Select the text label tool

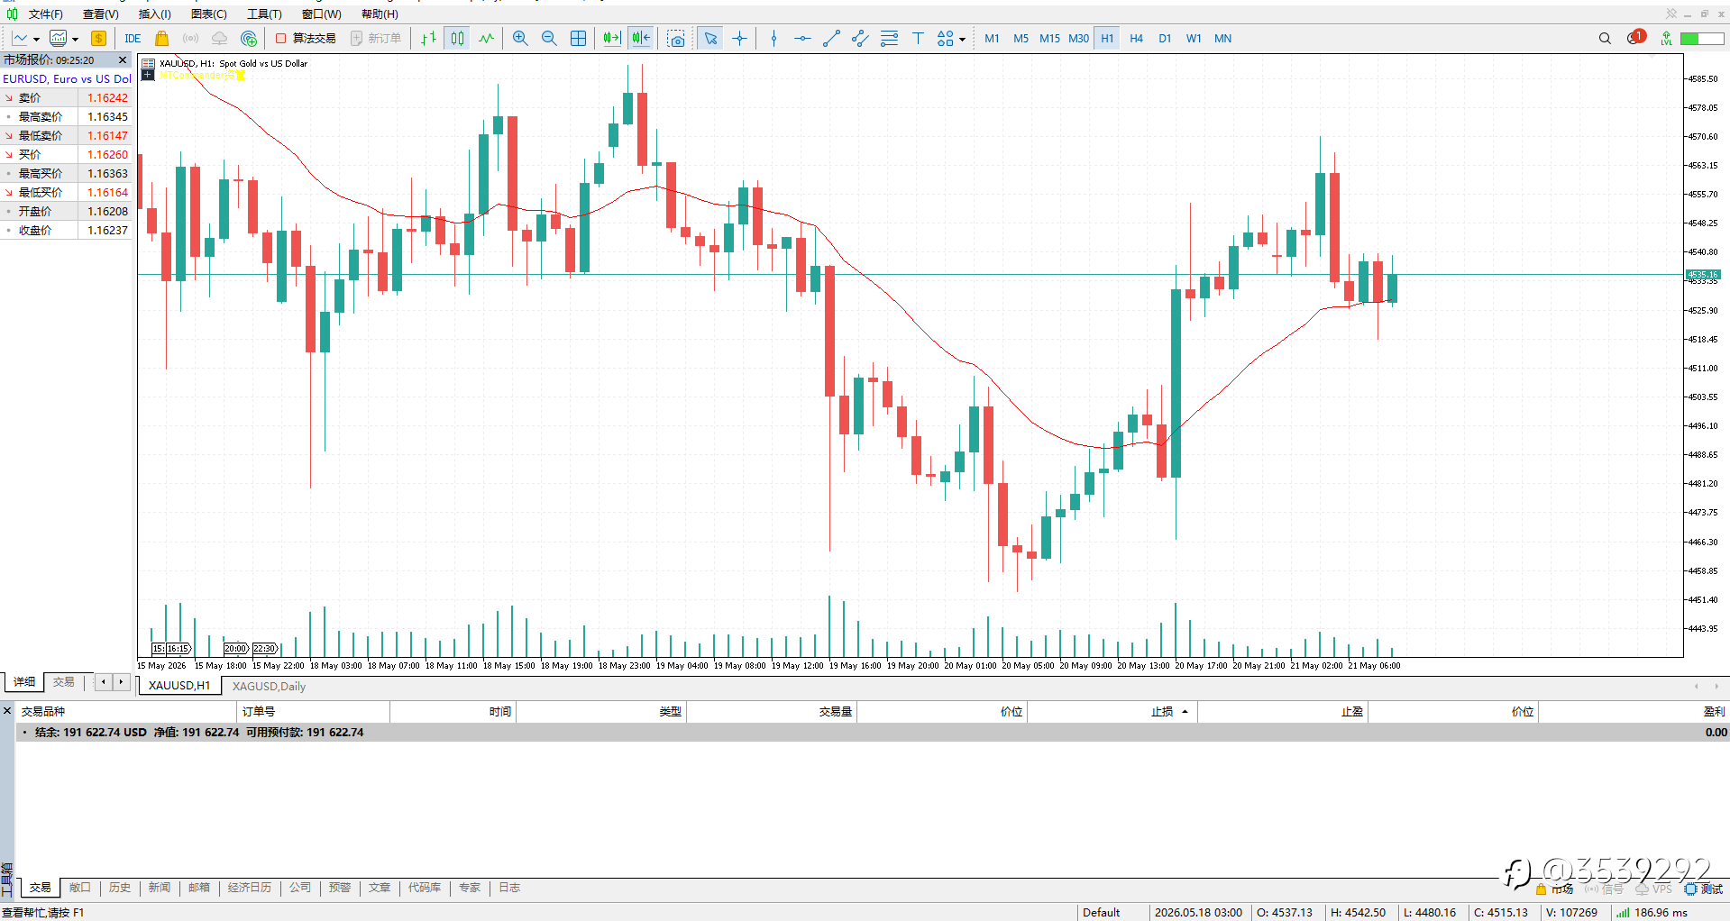(918, 38)
